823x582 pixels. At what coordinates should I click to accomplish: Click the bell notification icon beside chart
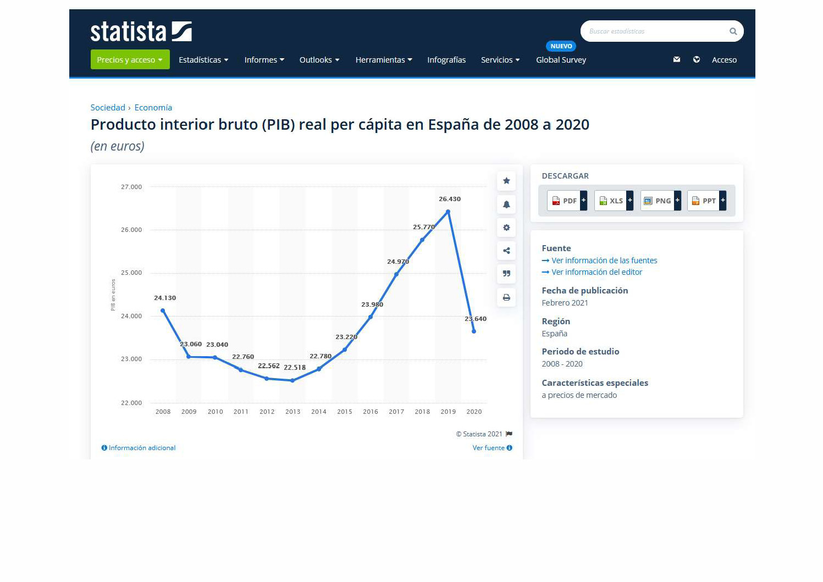tap(506, 204)
